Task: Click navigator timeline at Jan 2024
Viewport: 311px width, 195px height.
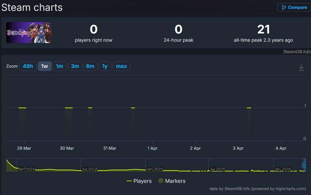Action: [26, 169]
